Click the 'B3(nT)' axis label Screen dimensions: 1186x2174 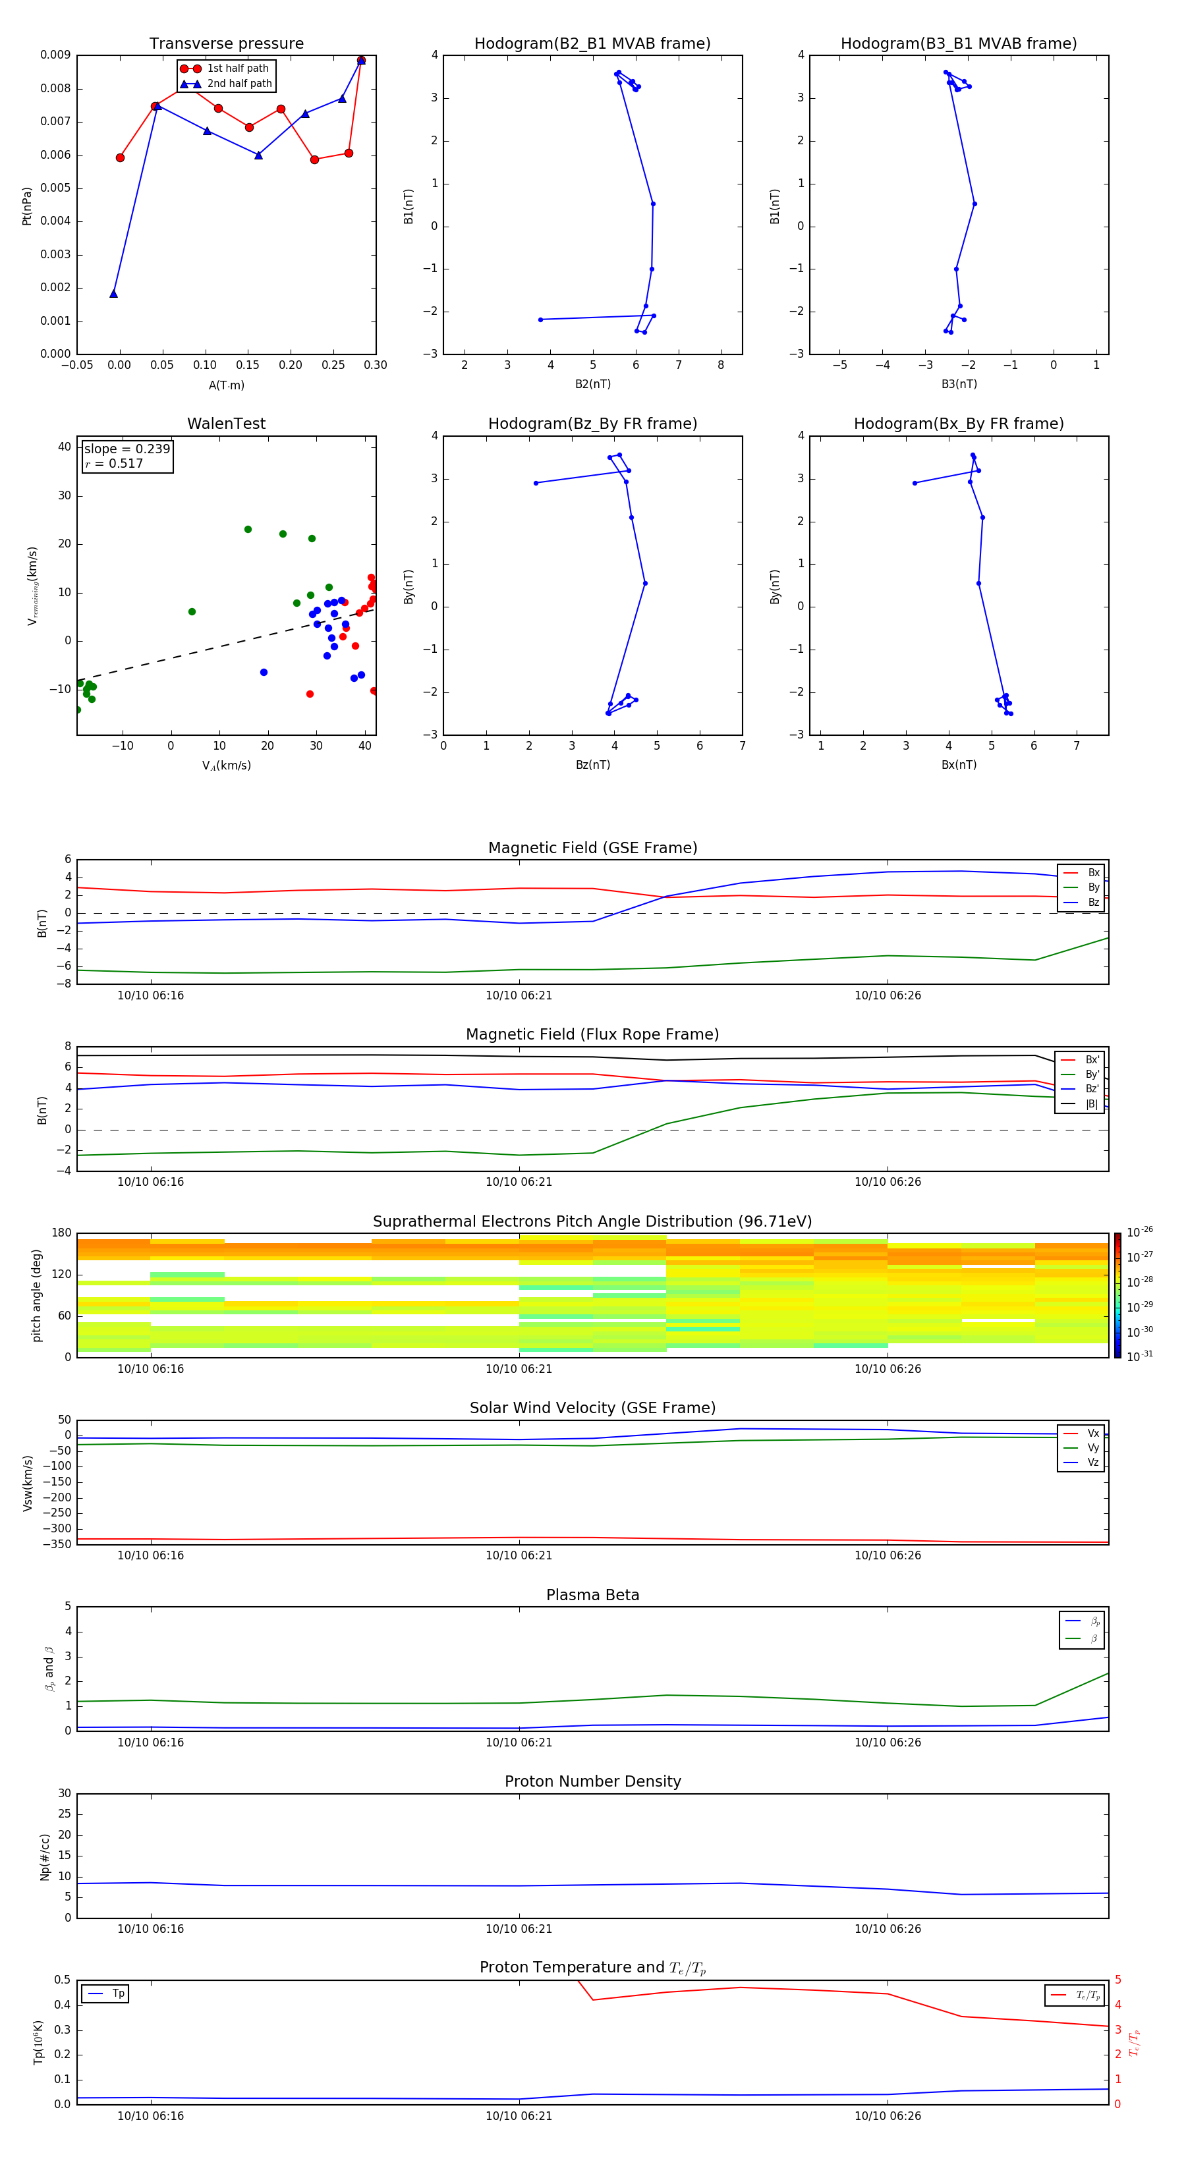959,385
